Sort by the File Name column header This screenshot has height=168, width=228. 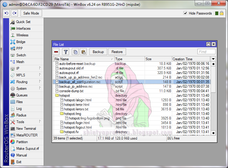tap(84, 59)
